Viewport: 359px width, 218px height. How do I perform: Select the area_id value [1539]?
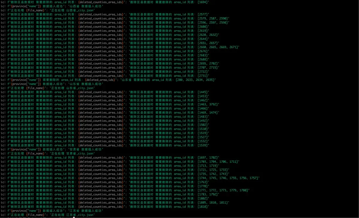[203, 145]
